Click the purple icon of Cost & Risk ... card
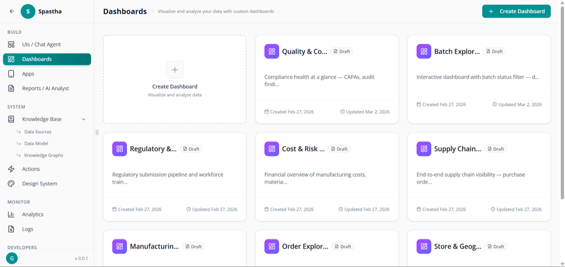Image resolution: width=565 pixels, height=267 pixels. click(x=272, y=149)
